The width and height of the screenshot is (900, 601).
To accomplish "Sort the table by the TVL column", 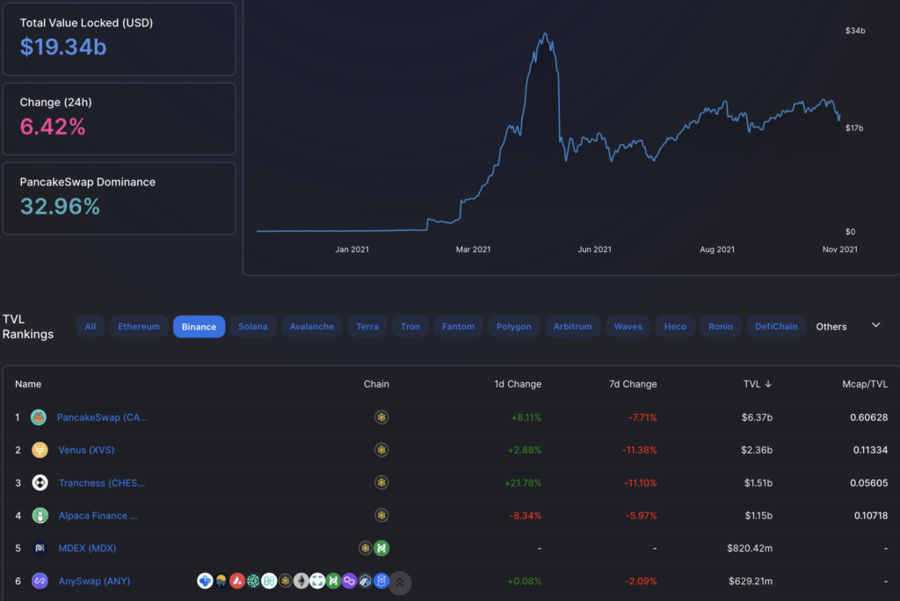I will [757, 384].
